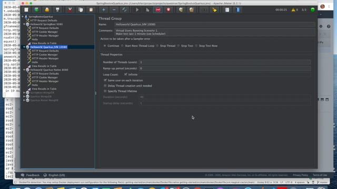Viewport: 337px width, 189px height.
Task: Click the Comments text area
Action: (x=215, y=32)
